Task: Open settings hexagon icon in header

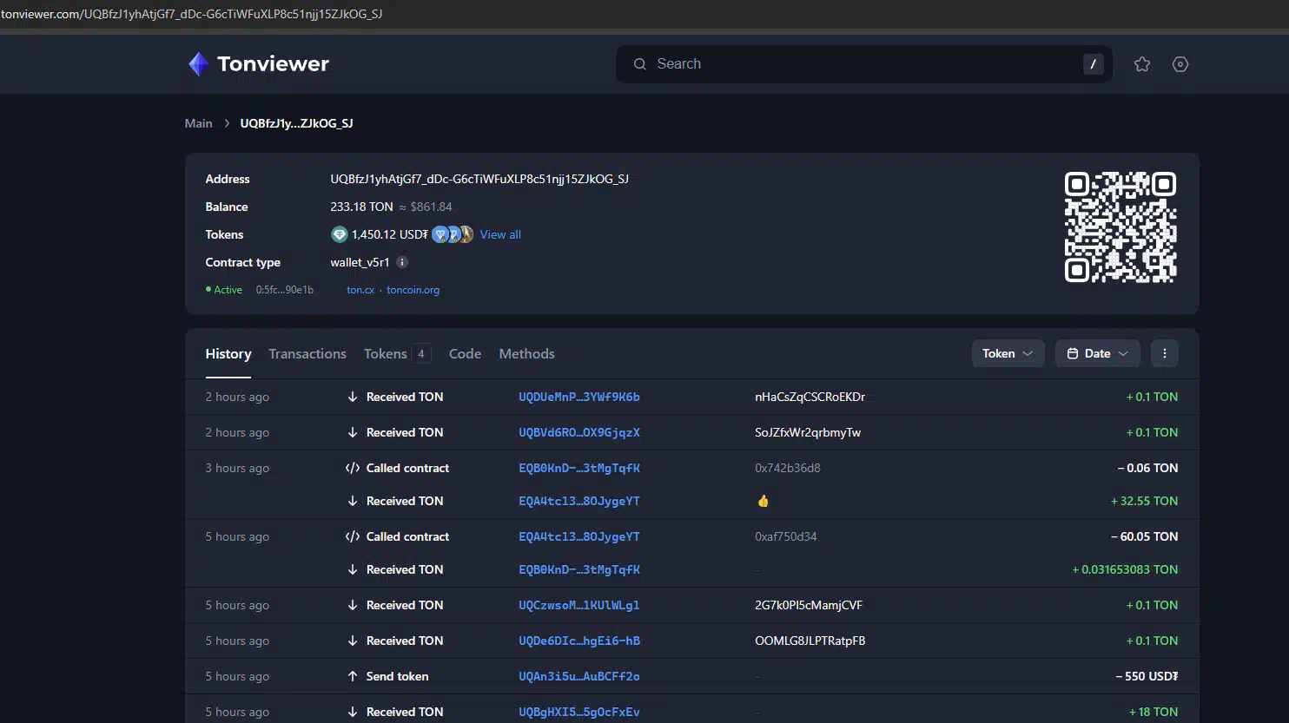Action: click(x=1180, y=64)
